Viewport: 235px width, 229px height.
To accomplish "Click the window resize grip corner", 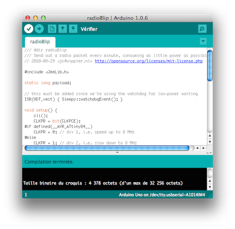I will [x=210, y=196].
